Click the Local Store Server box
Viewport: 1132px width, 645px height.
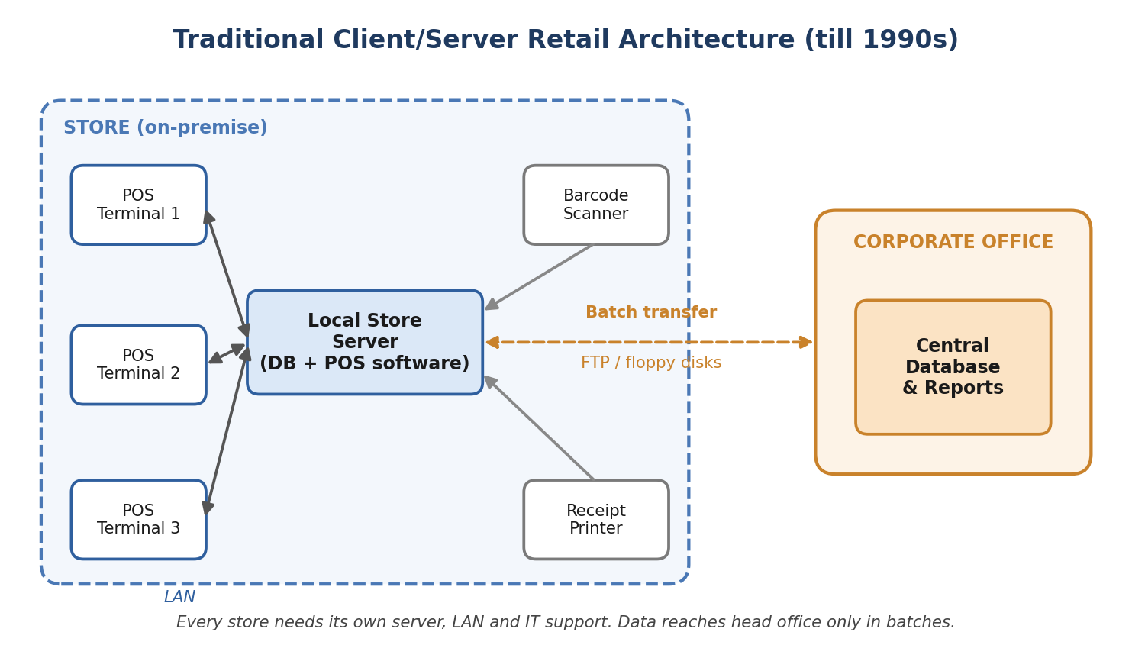[x=365, y=342]
